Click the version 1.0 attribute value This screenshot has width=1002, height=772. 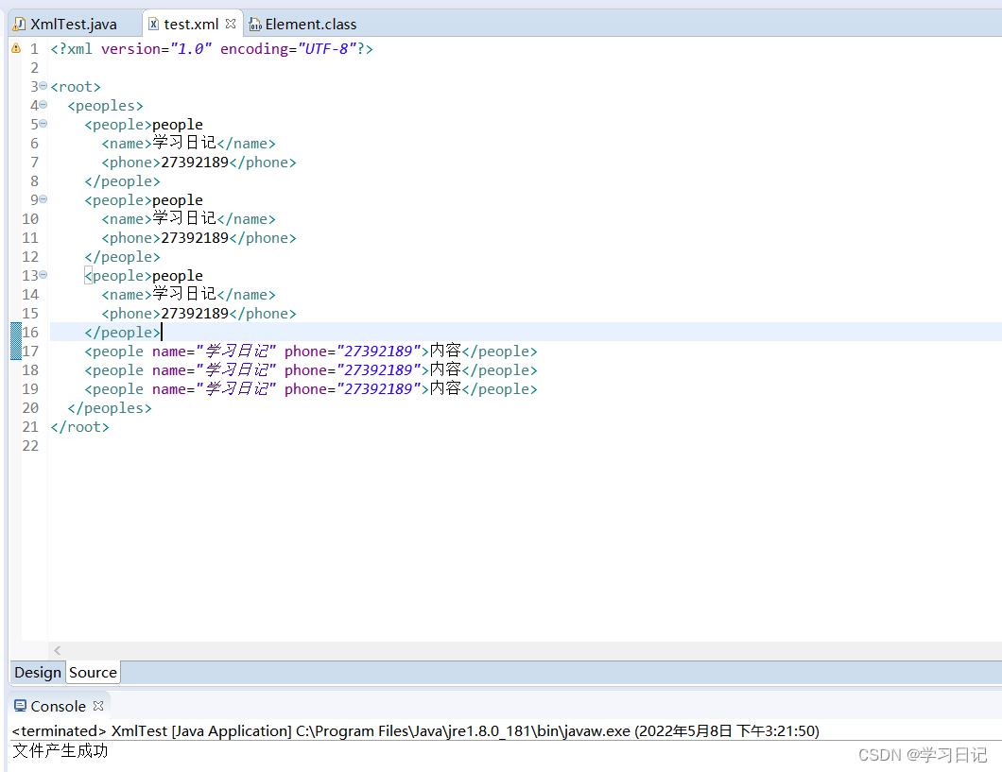(x=190, y=48)
